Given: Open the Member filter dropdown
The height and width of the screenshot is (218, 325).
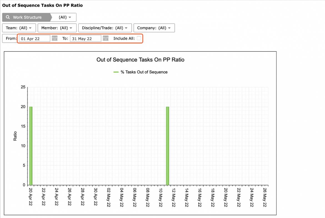Looking at the screenshot, I should point(57,28).
